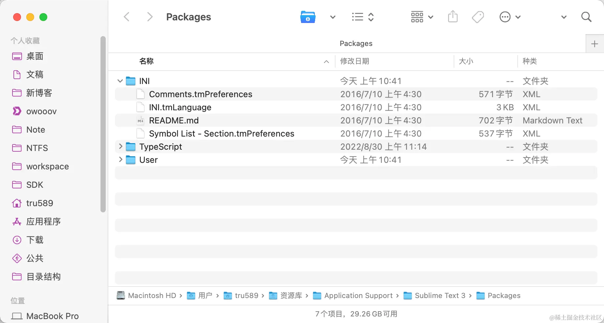The height and width of the screenshot is (323, 604).
Task: Click the Share icon
Action: 453,16
